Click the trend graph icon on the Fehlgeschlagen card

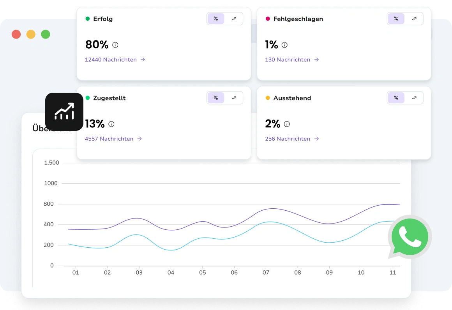click(x=414, y=18)
